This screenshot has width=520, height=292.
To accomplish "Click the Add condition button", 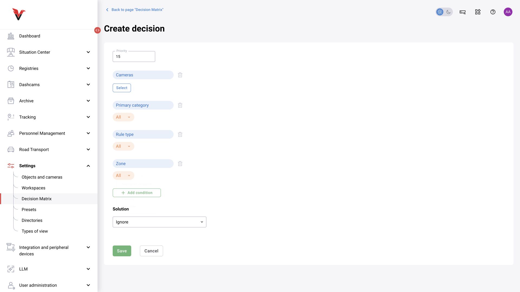I will pyautogui.click(x=137, y=193).
